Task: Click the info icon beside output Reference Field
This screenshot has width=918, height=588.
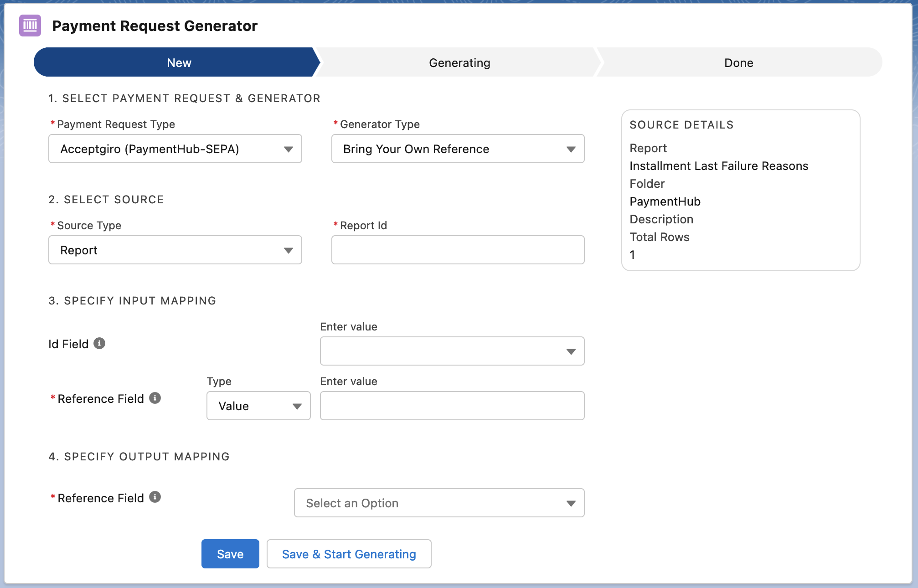Action: (155, 497)
